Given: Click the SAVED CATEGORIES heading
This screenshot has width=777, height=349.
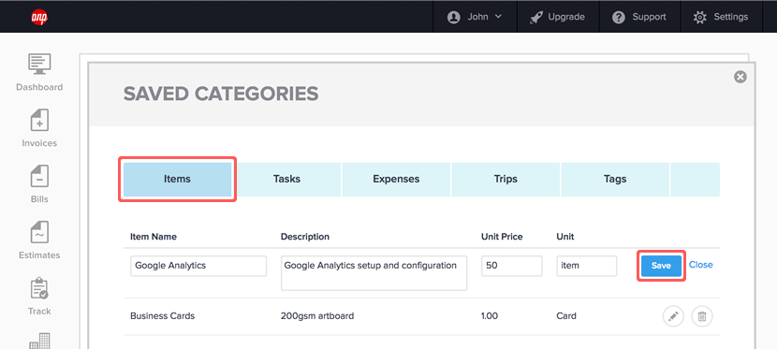Looking at the screenshot, I should tap(221, 94).
